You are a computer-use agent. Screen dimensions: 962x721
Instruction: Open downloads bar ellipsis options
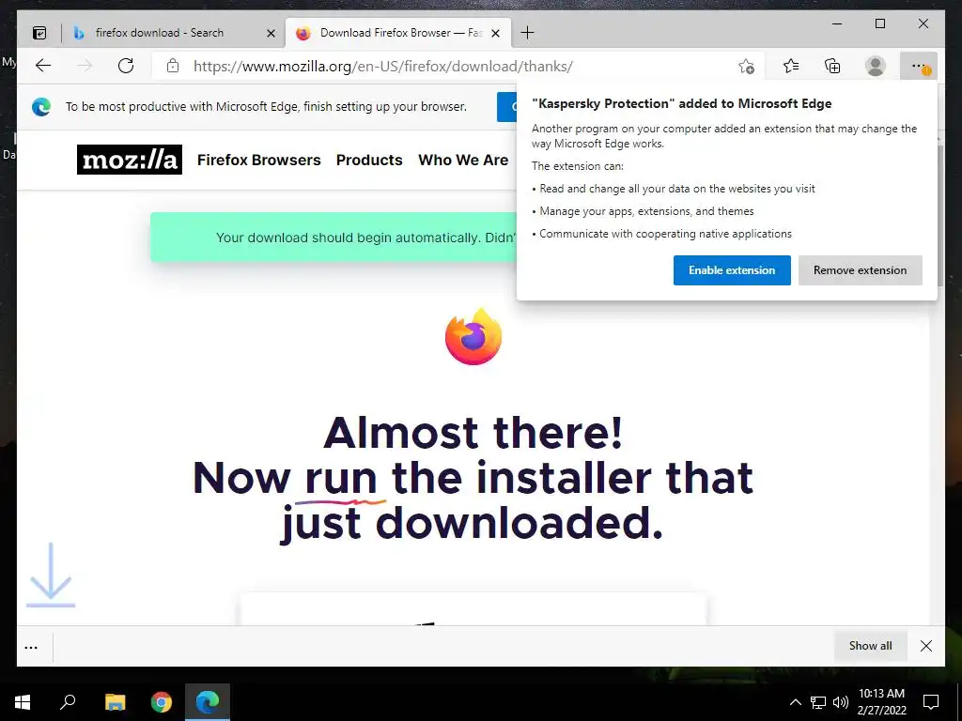click(x=31, y=647)
